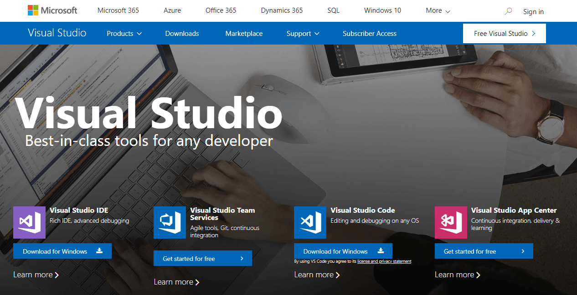
Task: Learn more about Visual Studio Code
Action: click(317, 275)
